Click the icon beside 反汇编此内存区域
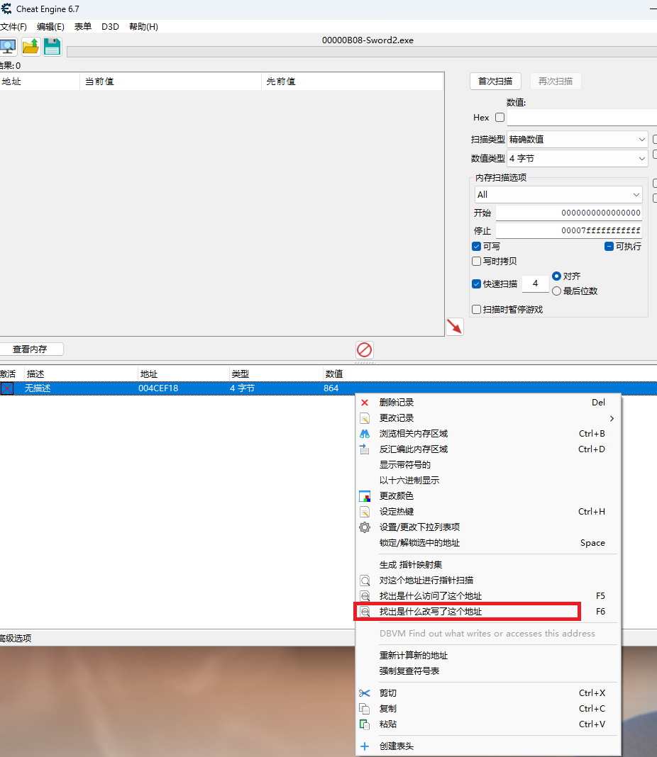 click(x=365, y=449)
